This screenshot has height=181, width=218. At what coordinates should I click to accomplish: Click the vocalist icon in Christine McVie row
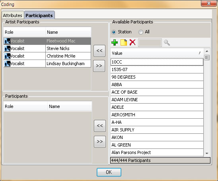pyautogui.click(x=7, y=56)
